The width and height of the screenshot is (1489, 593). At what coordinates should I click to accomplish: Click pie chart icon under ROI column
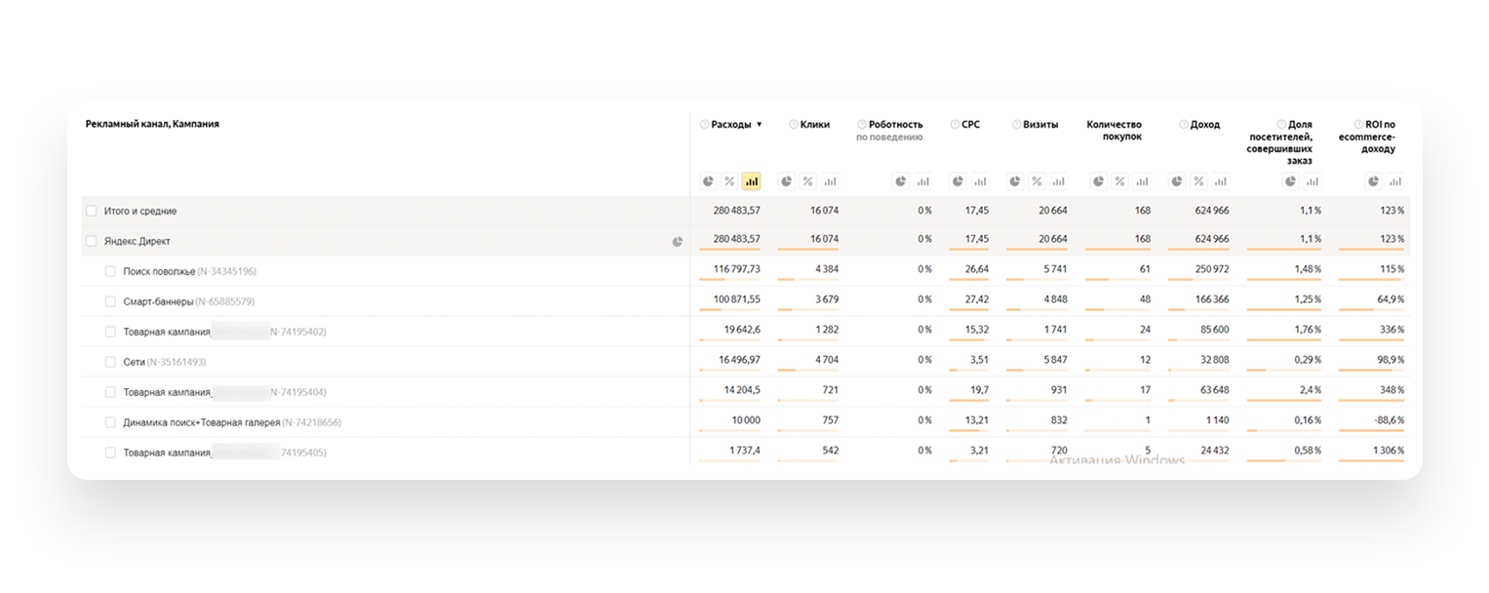pyautogui.click(x=1374, y=181)
